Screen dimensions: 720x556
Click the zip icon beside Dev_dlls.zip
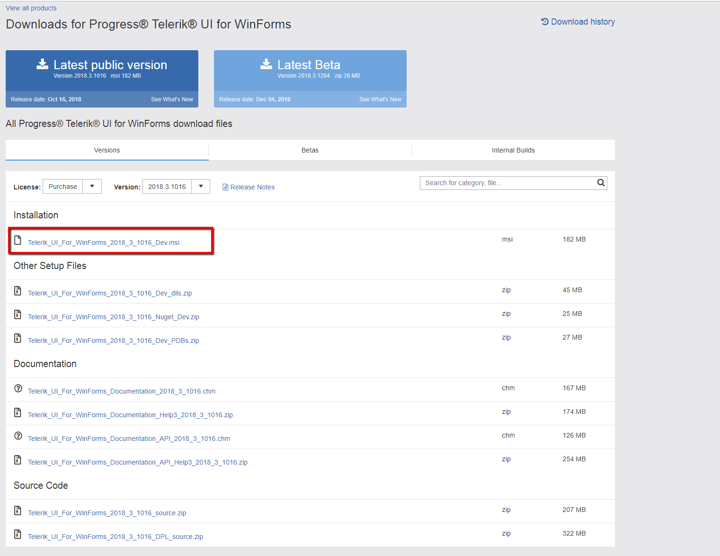[x=18, y=291]
